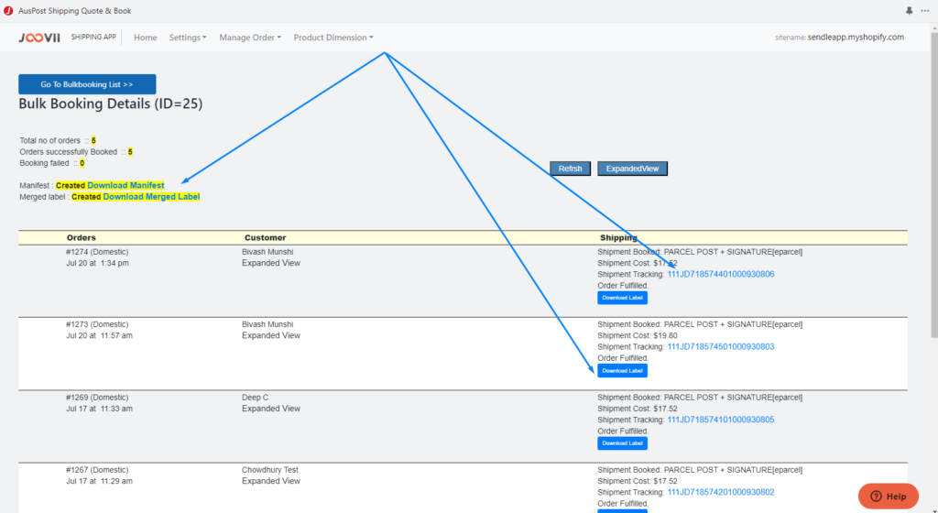This screenshot has height=513, width=938.
Task: Pin the app using the pin icon
Action: (909, 11)
